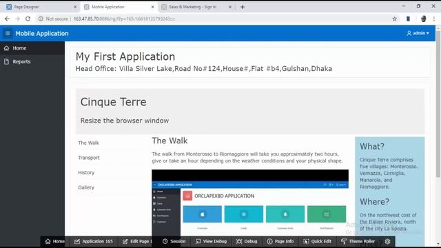
Task: Open Theme Roller in developer toolbar
Action: click(x=358, y=241)
